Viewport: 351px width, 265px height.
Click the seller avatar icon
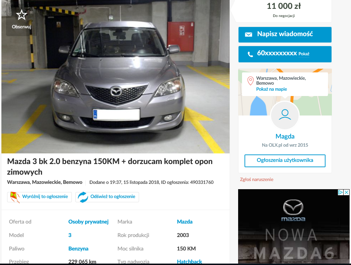coord(285,114)
